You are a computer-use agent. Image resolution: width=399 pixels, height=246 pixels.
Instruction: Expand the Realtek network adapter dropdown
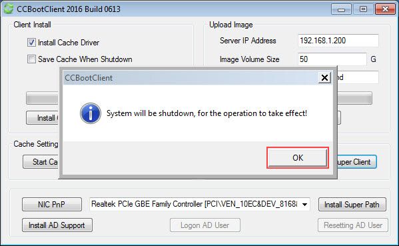pyautogui.click(x=304, y=204)
